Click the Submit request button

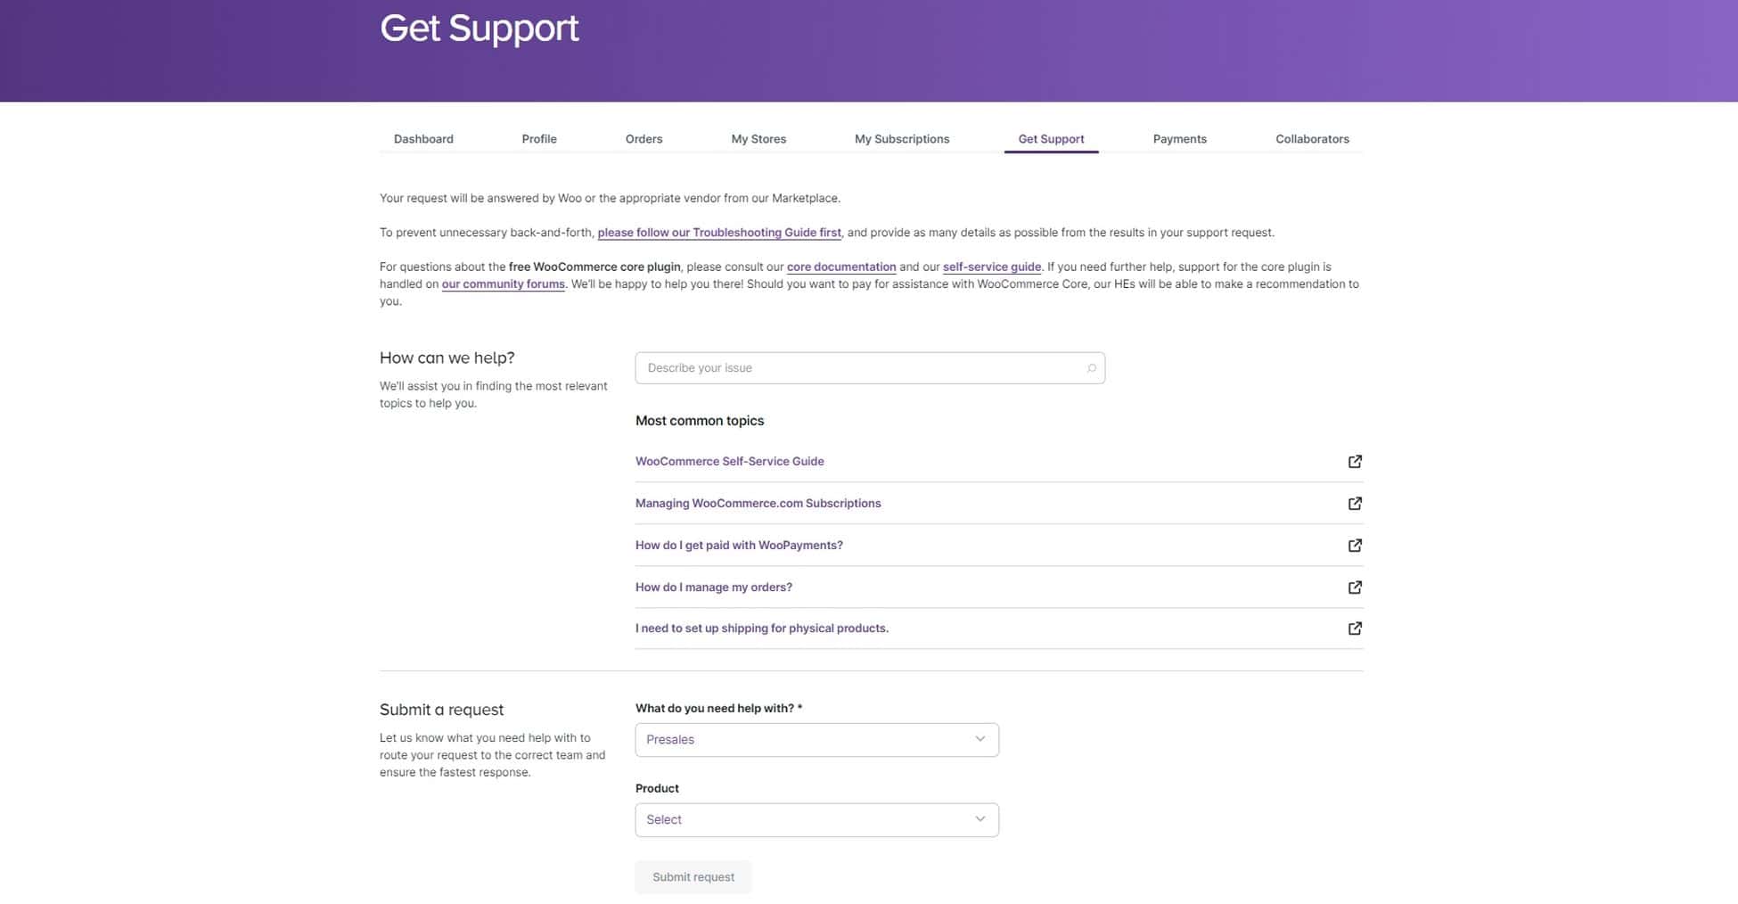pyautogui.click(x=693, y=876)
